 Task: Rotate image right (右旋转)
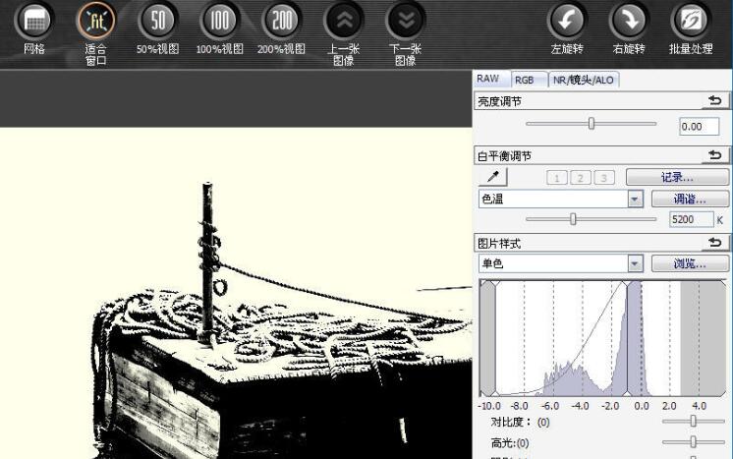[628, 22]
